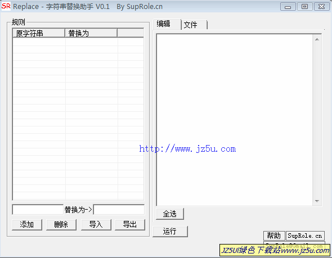Click the 添加 button
Viewport: 332px width, 258px height.
pos(27,224)
